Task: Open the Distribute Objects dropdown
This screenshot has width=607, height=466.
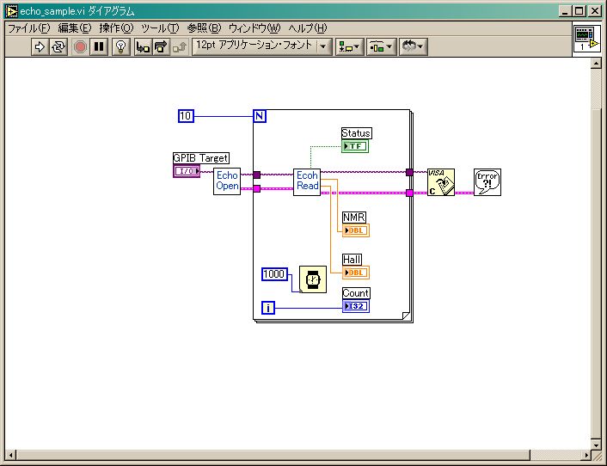Action: 380,46
